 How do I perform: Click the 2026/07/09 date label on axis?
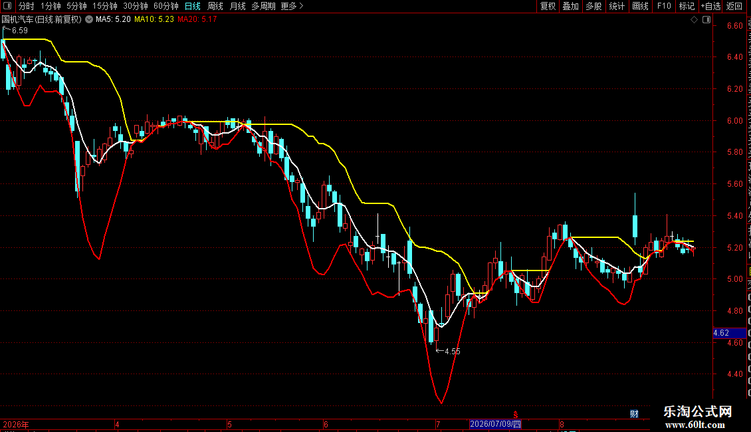495,424
